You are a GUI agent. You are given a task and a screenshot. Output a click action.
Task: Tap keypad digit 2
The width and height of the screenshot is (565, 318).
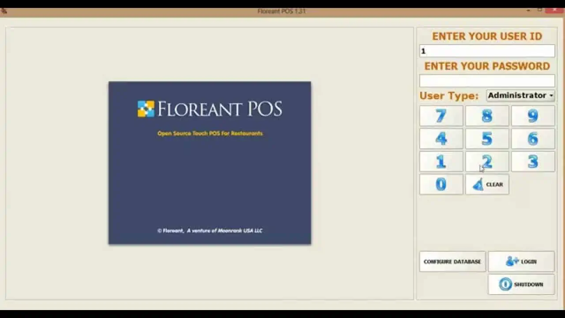487,162
